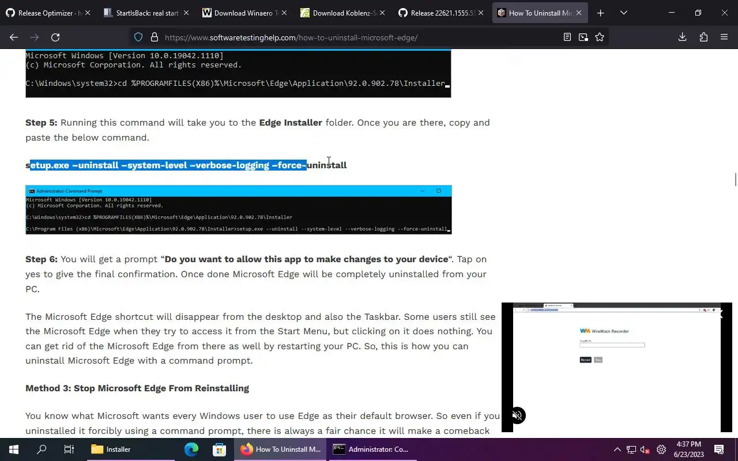Open a new browser tab
738x461 pixels.
click(600, 13)
